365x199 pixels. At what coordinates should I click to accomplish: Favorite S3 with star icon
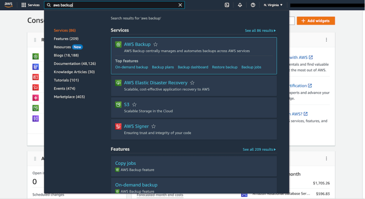click(134, 104)
